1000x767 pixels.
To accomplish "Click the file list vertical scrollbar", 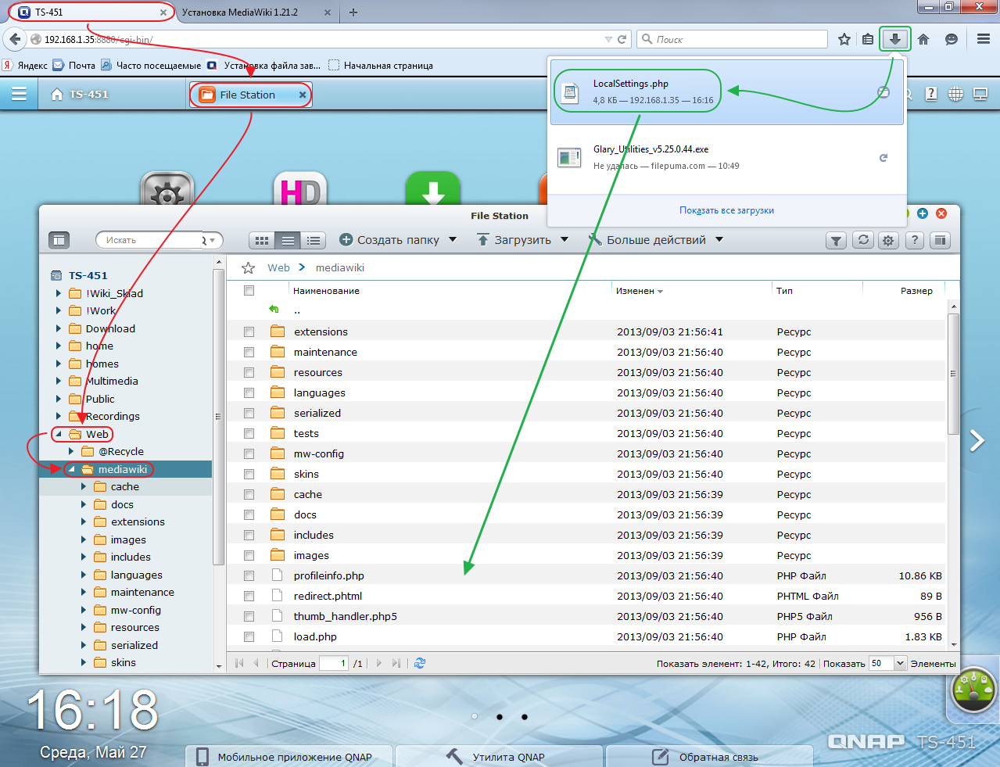I will click(953, 374).
